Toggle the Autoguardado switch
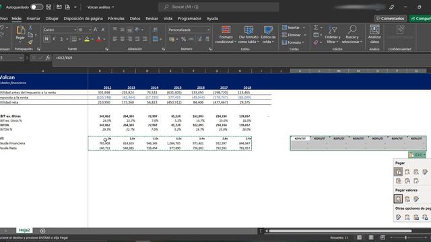The height and width of the screenshot is (242, 431). click(x=36, y=7)
